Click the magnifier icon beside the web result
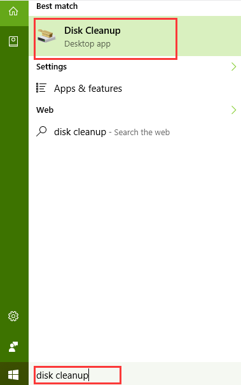The image size is (241, 385). [x=41, y=131]
